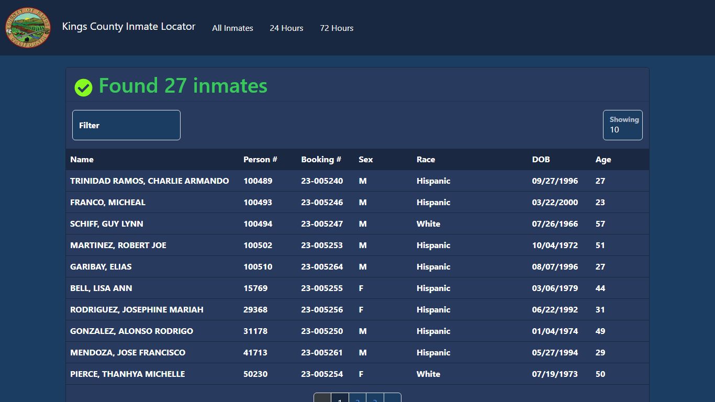Click person number 100510
The image size is (715, 402).
[258, 267]
